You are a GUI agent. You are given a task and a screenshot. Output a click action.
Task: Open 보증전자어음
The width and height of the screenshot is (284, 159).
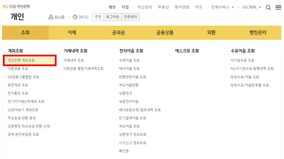coord(129,101)
